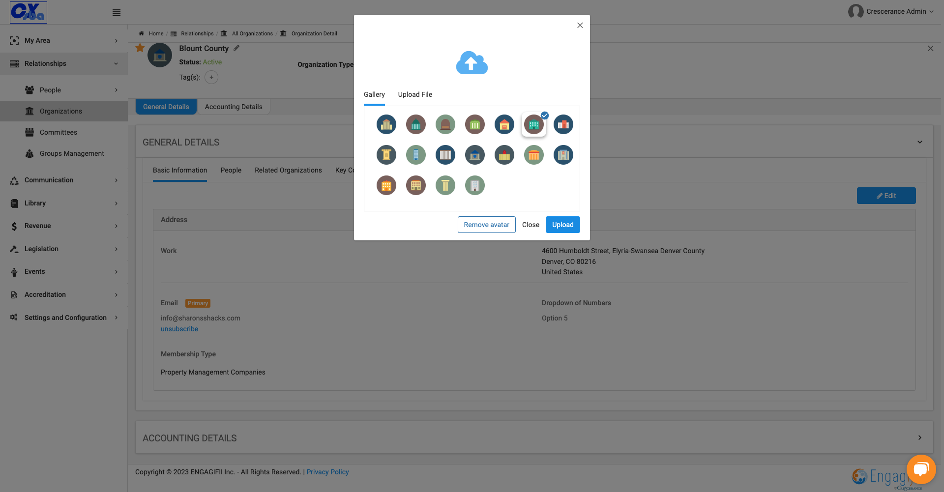Open Committees in sidebar

[x=59, y=132]
